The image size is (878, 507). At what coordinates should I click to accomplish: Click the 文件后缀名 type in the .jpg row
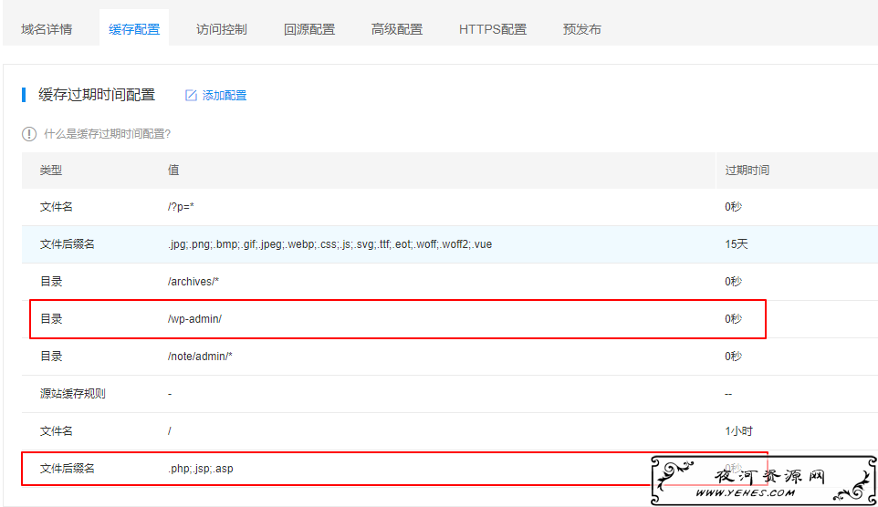68,244
